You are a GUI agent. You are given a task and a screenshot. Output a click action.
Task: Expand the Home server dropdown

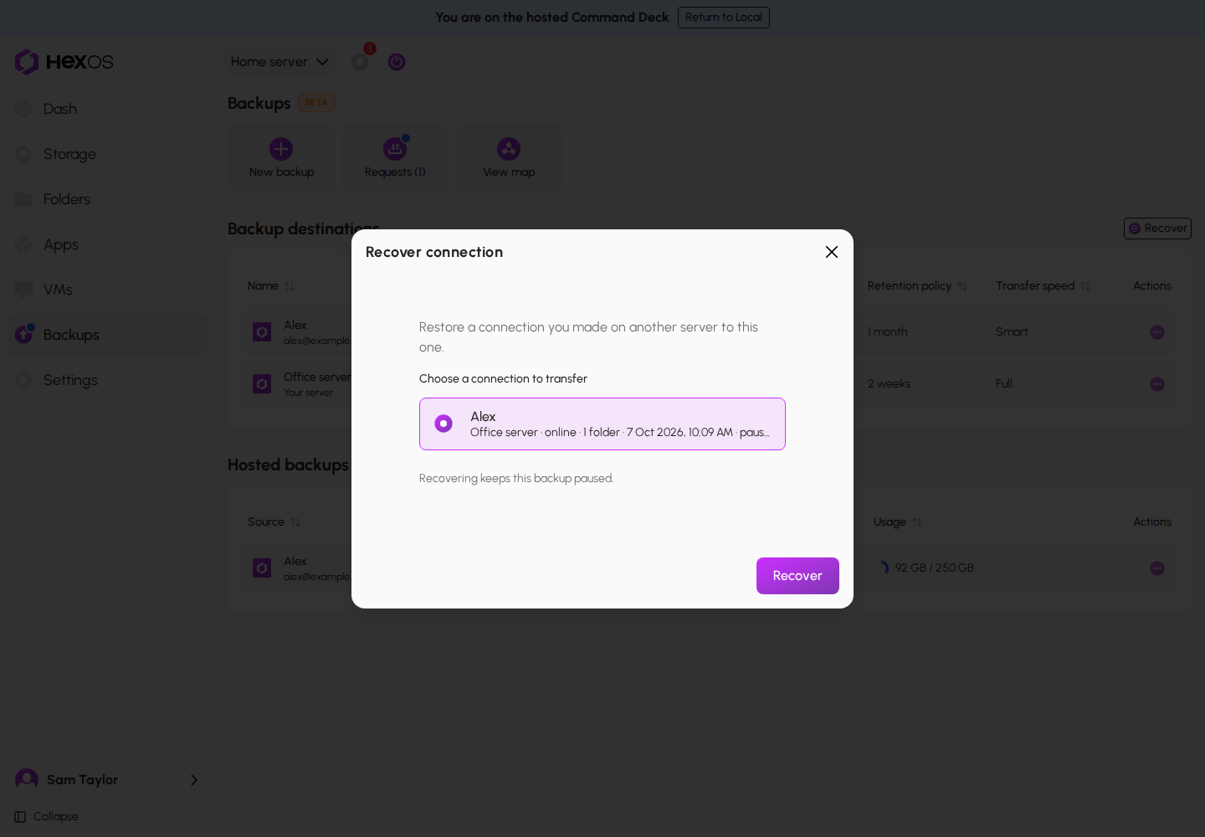pyautogui.click(x=279, y=62)
